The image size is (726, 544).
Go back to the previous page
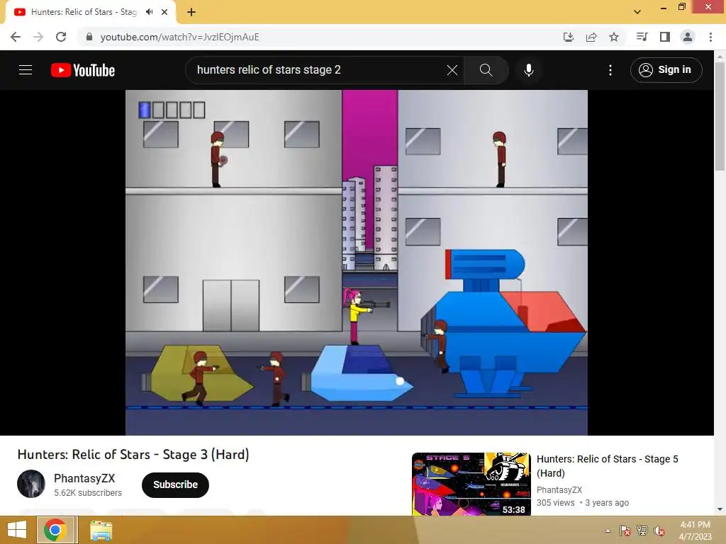tap(16, 37)
